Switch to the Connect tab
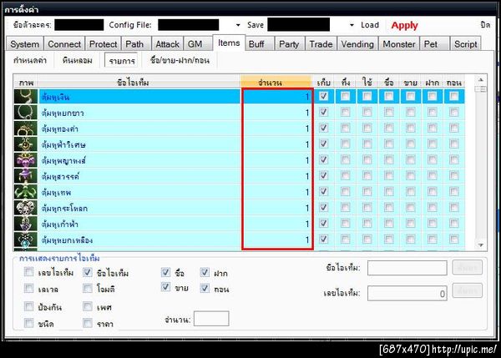 64,44
